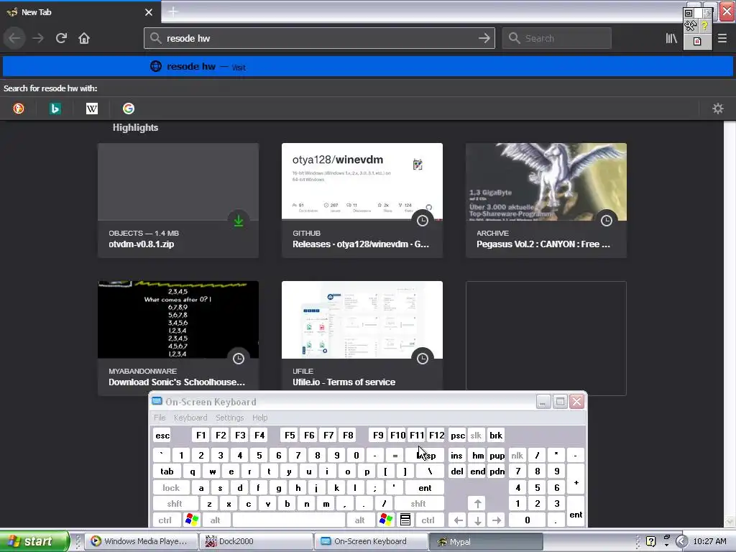Open search settings gear icon

(x=718, y=109)
